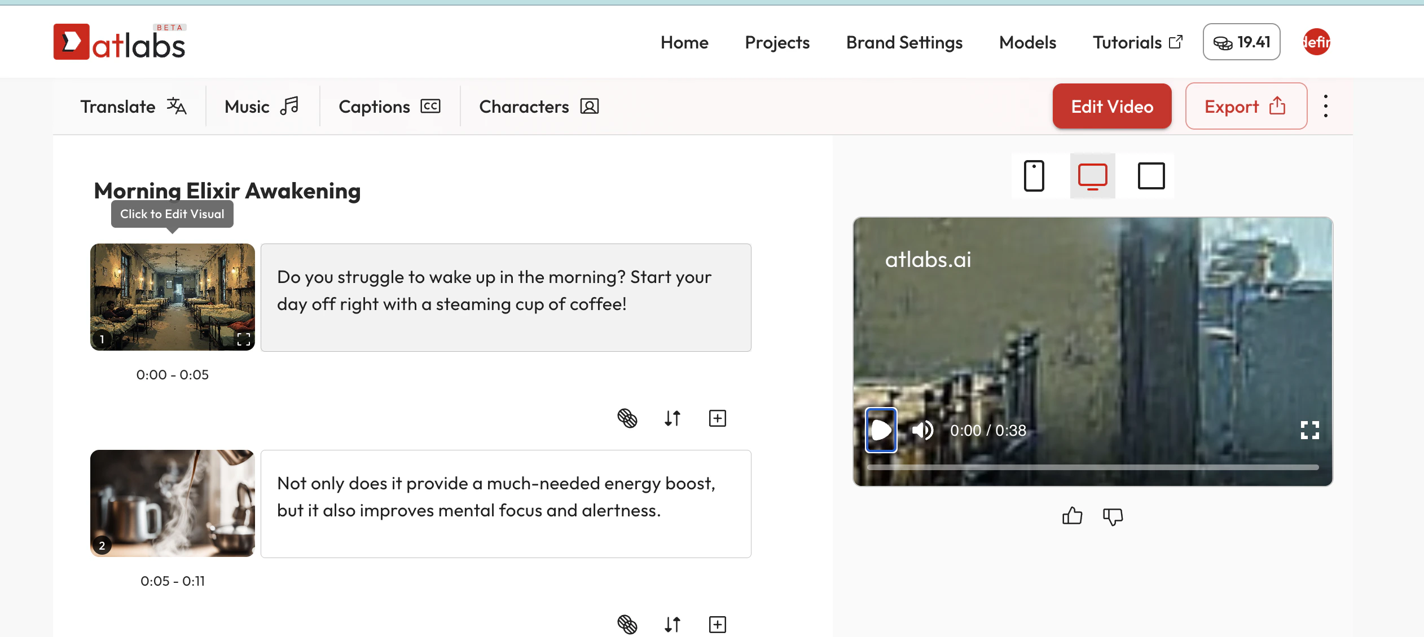Open the Translate tool
Viewport: 1424px width, 637px height.
134,106
